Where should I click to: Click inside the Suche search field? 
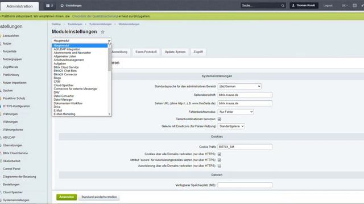tap(260, 6)
